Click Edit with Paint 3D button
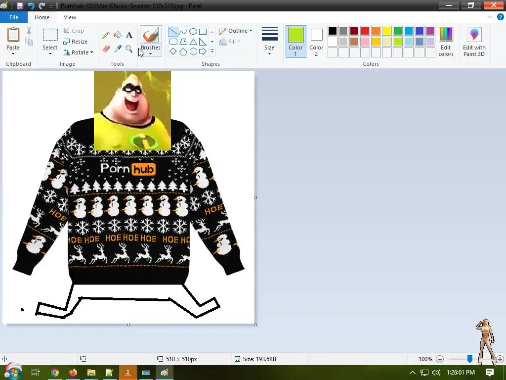Image resolution: width=506 pixels, height=380 pixels. pyautogui.click(x=474, y=42)
